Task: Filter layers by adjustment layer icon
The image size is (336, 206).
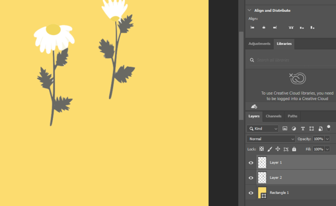Action: 294,129
